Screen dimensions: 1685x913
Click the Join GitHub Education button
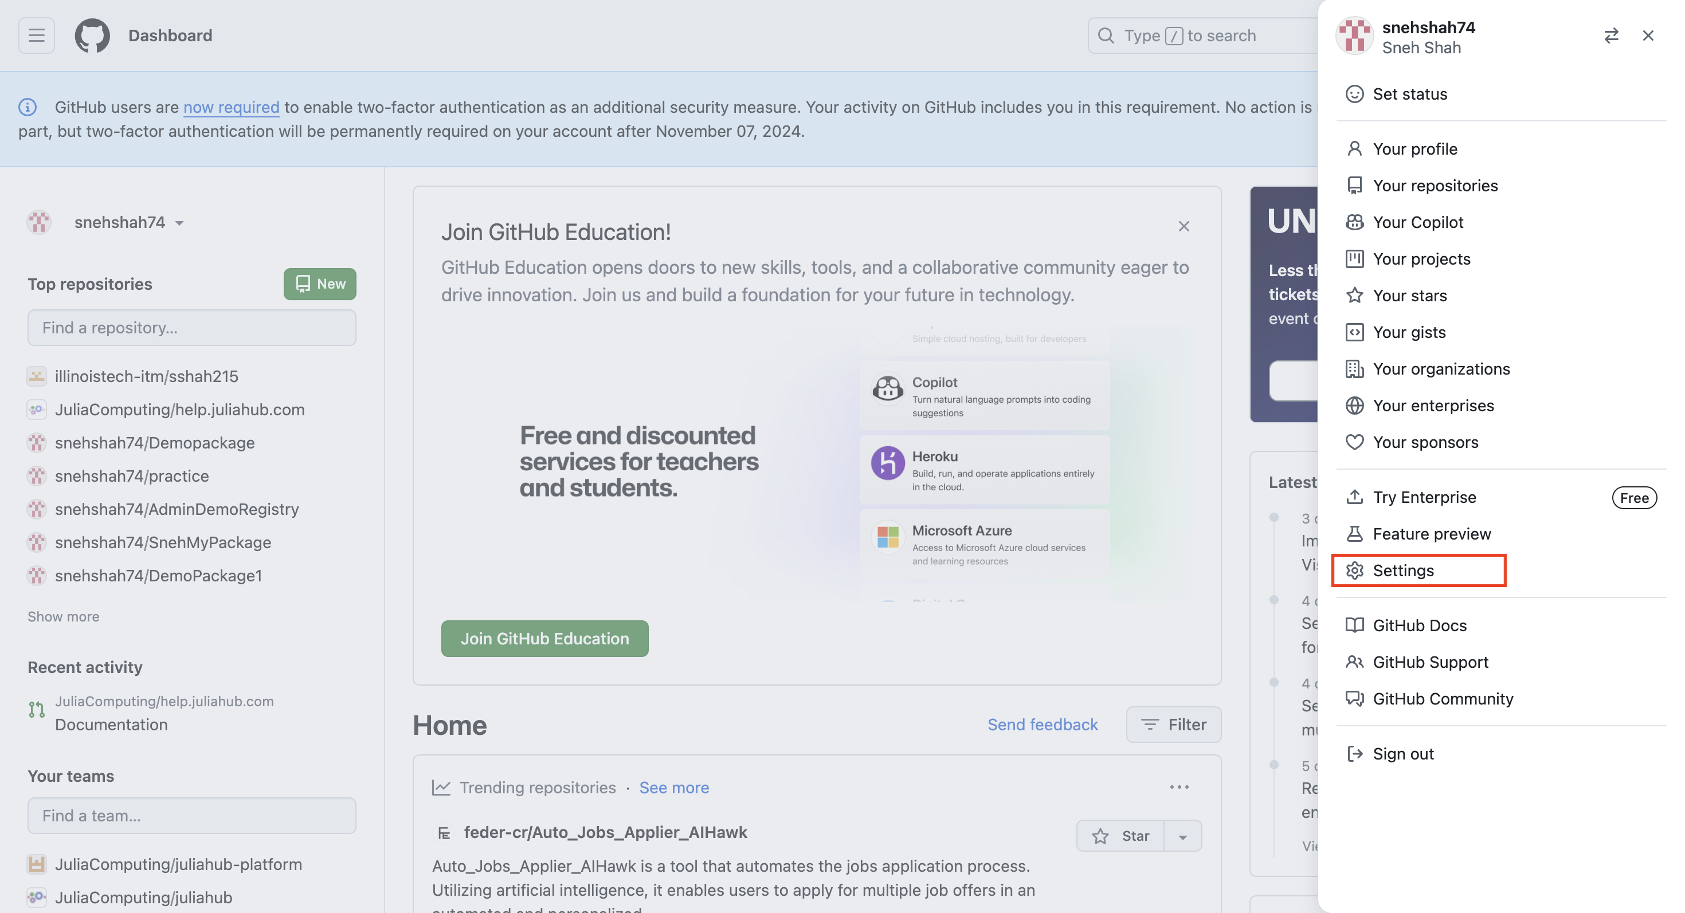545,639
